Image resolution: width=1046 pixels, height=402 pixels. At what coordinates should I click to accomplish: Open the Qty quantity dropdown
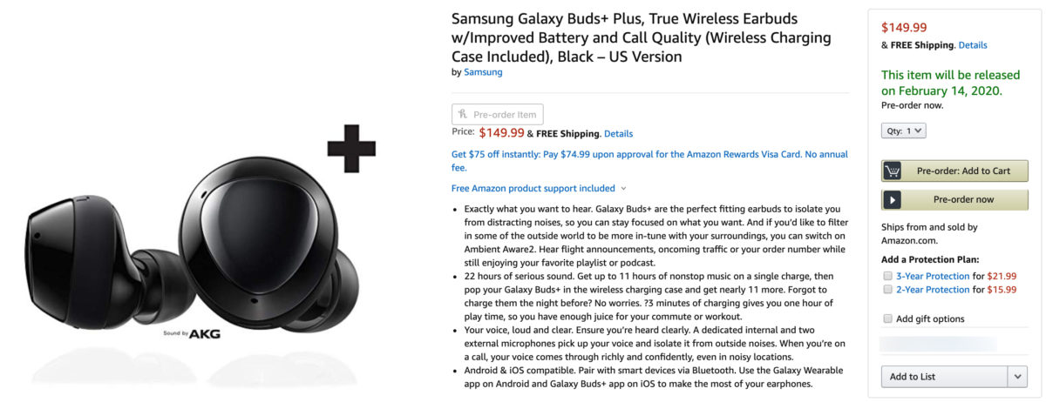pyautogui.click(x=904, y=131)
